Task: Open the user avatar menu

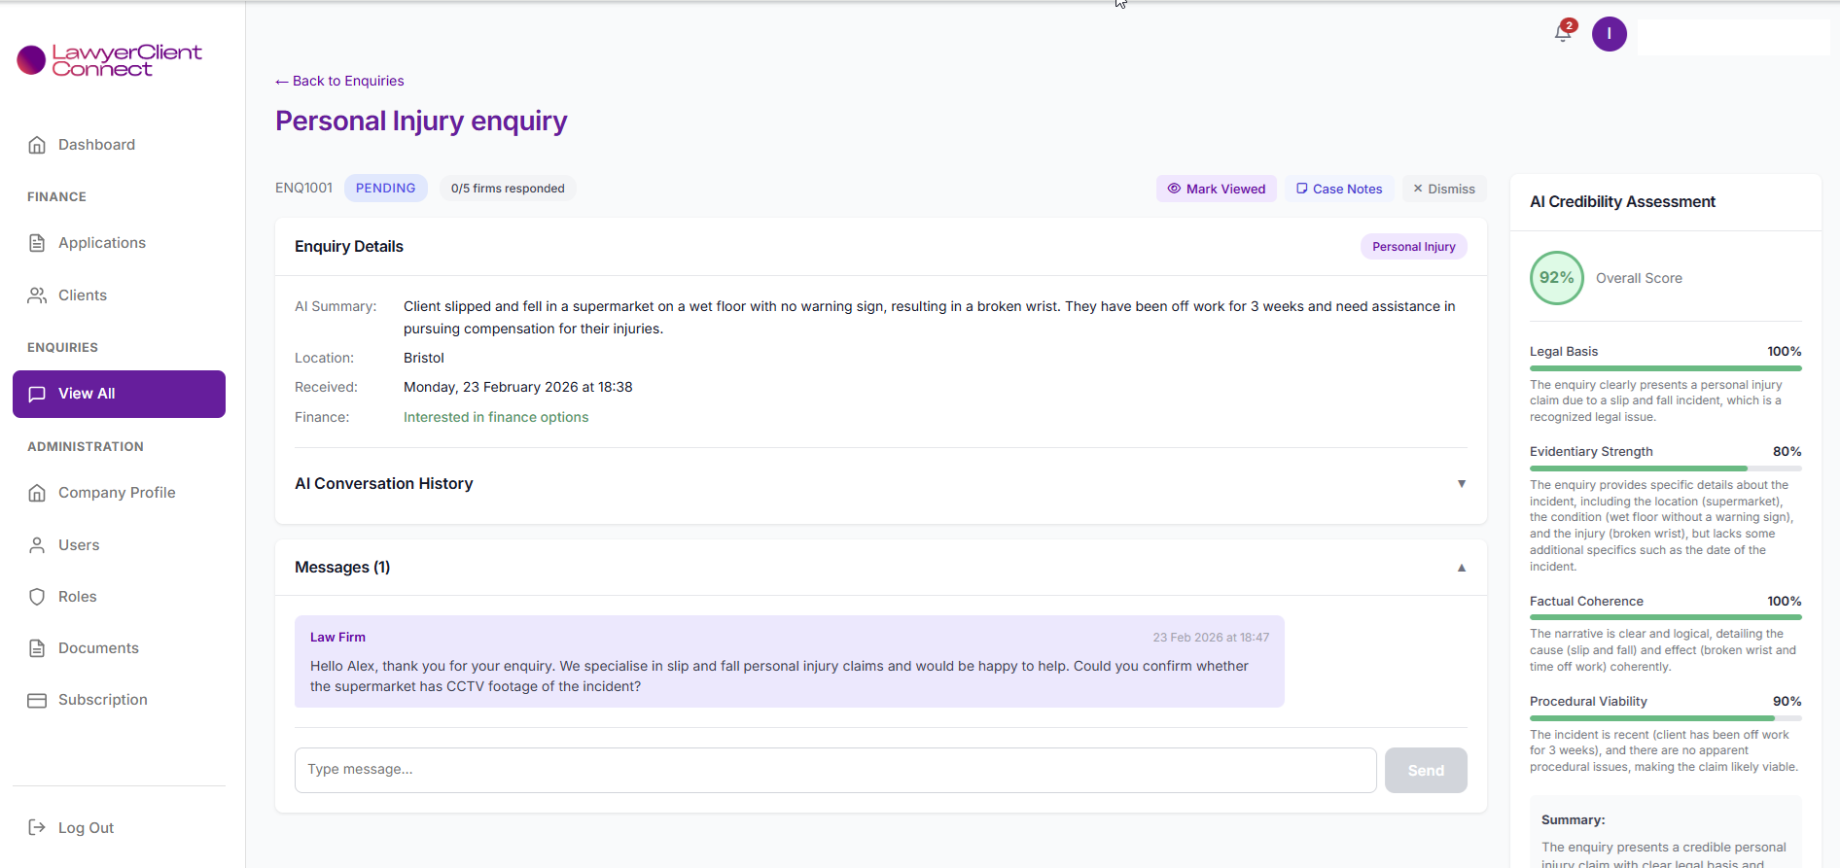Action: coord(1609,34)
